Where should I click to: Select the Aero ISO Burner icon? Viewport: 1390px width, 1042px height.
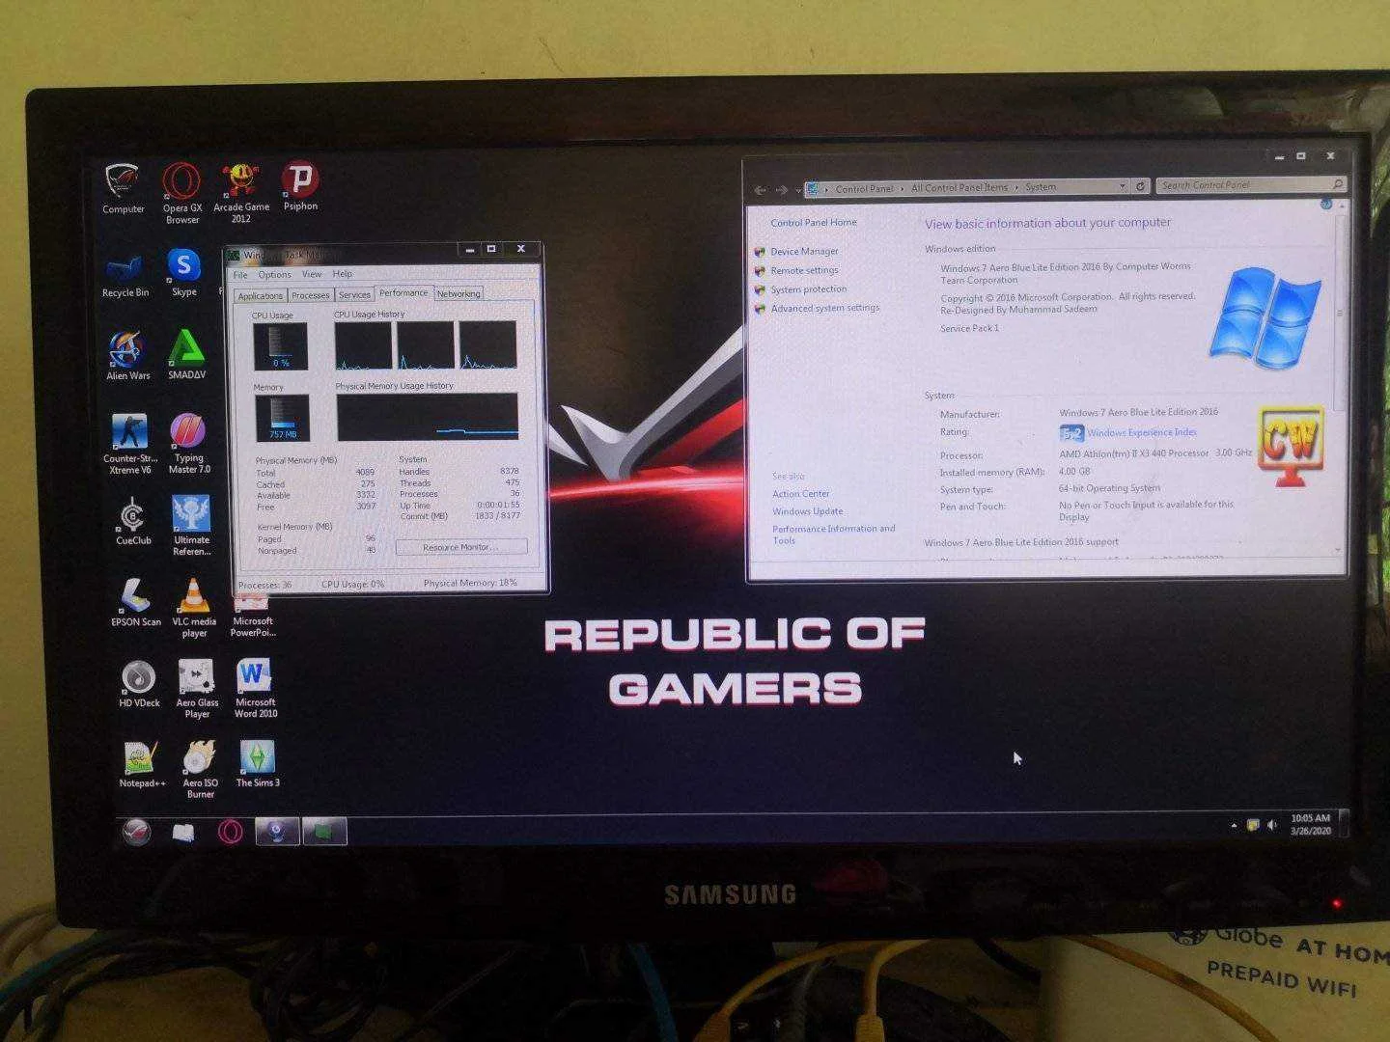pos(200,770)
